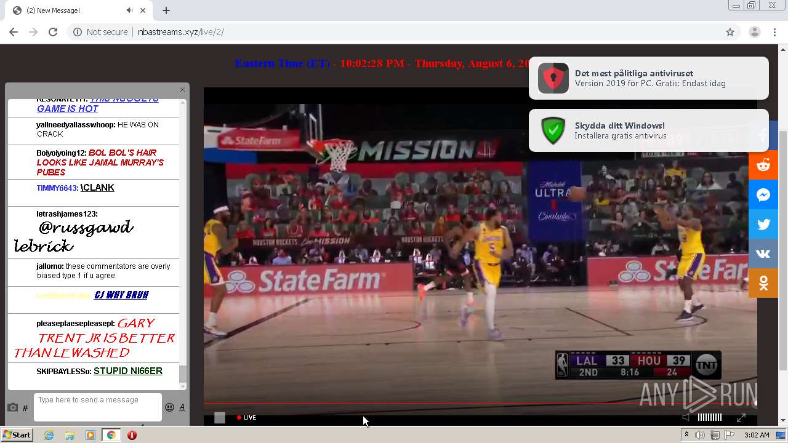The width and height of the screenshot is (788, 443).
Task: Click username TIMMY6643
Action: click(57, 188)
